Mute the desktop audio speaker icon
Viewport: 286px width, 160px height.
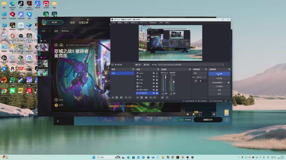(174, 94)
